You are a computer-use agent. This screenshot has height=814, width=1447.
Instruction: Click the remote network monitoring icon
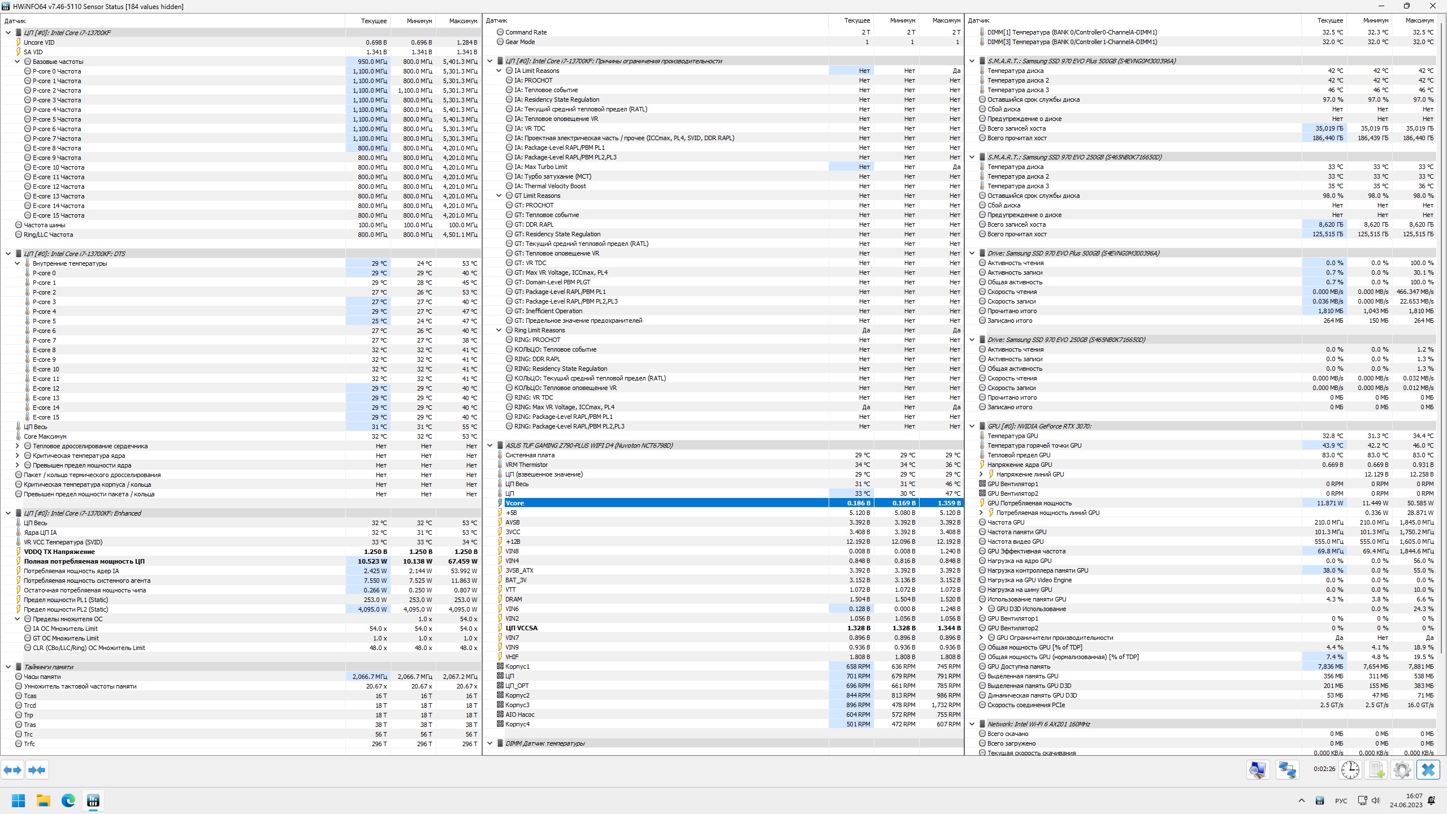[1287, 770]
